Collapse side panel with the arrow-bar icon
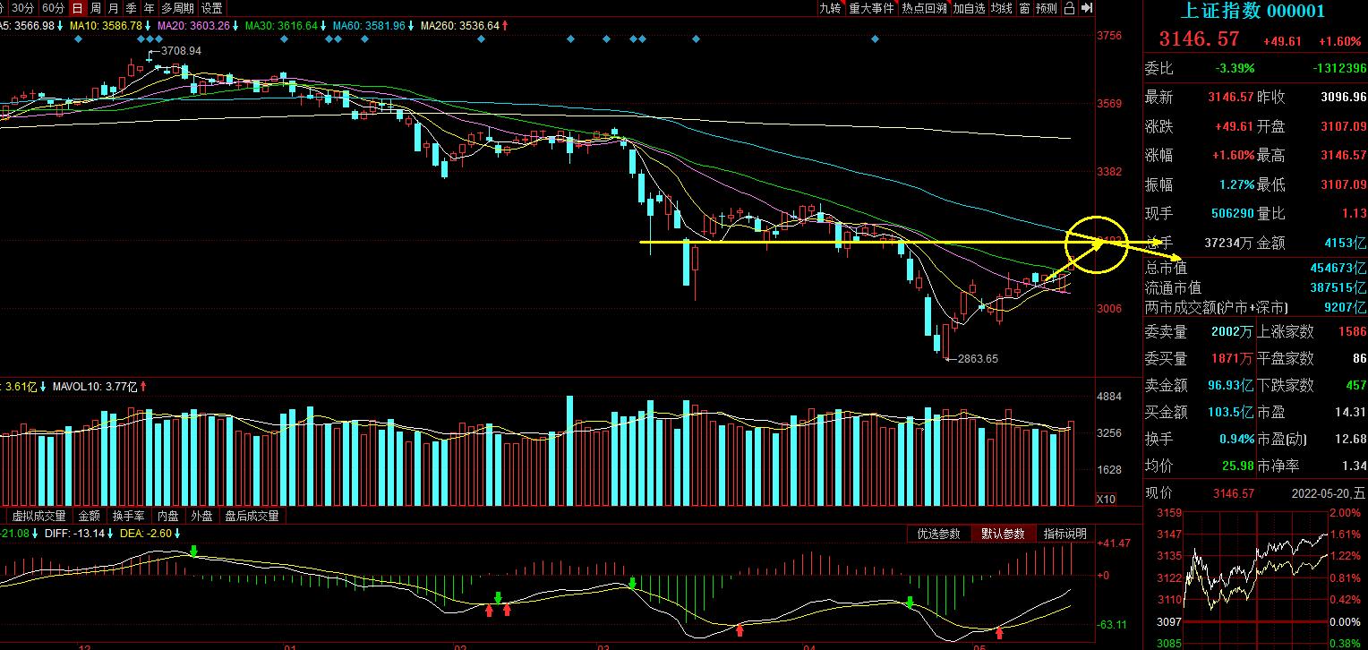The image size is (1368, 650). [1087, 8]
